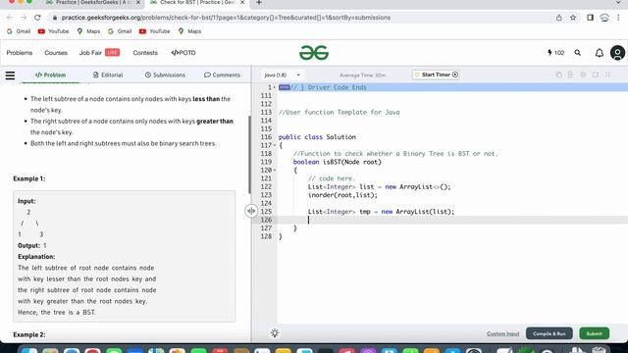Open the notifications bell
This screenshot has width=628, height=353.
599,53
